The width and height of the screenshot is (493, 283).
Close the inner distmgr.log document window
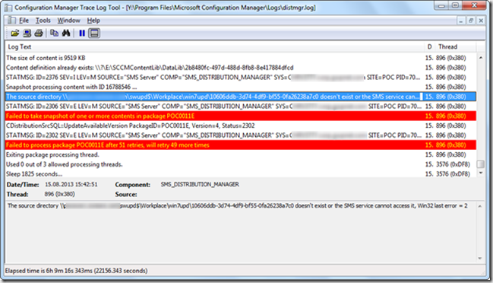[481, 21]
